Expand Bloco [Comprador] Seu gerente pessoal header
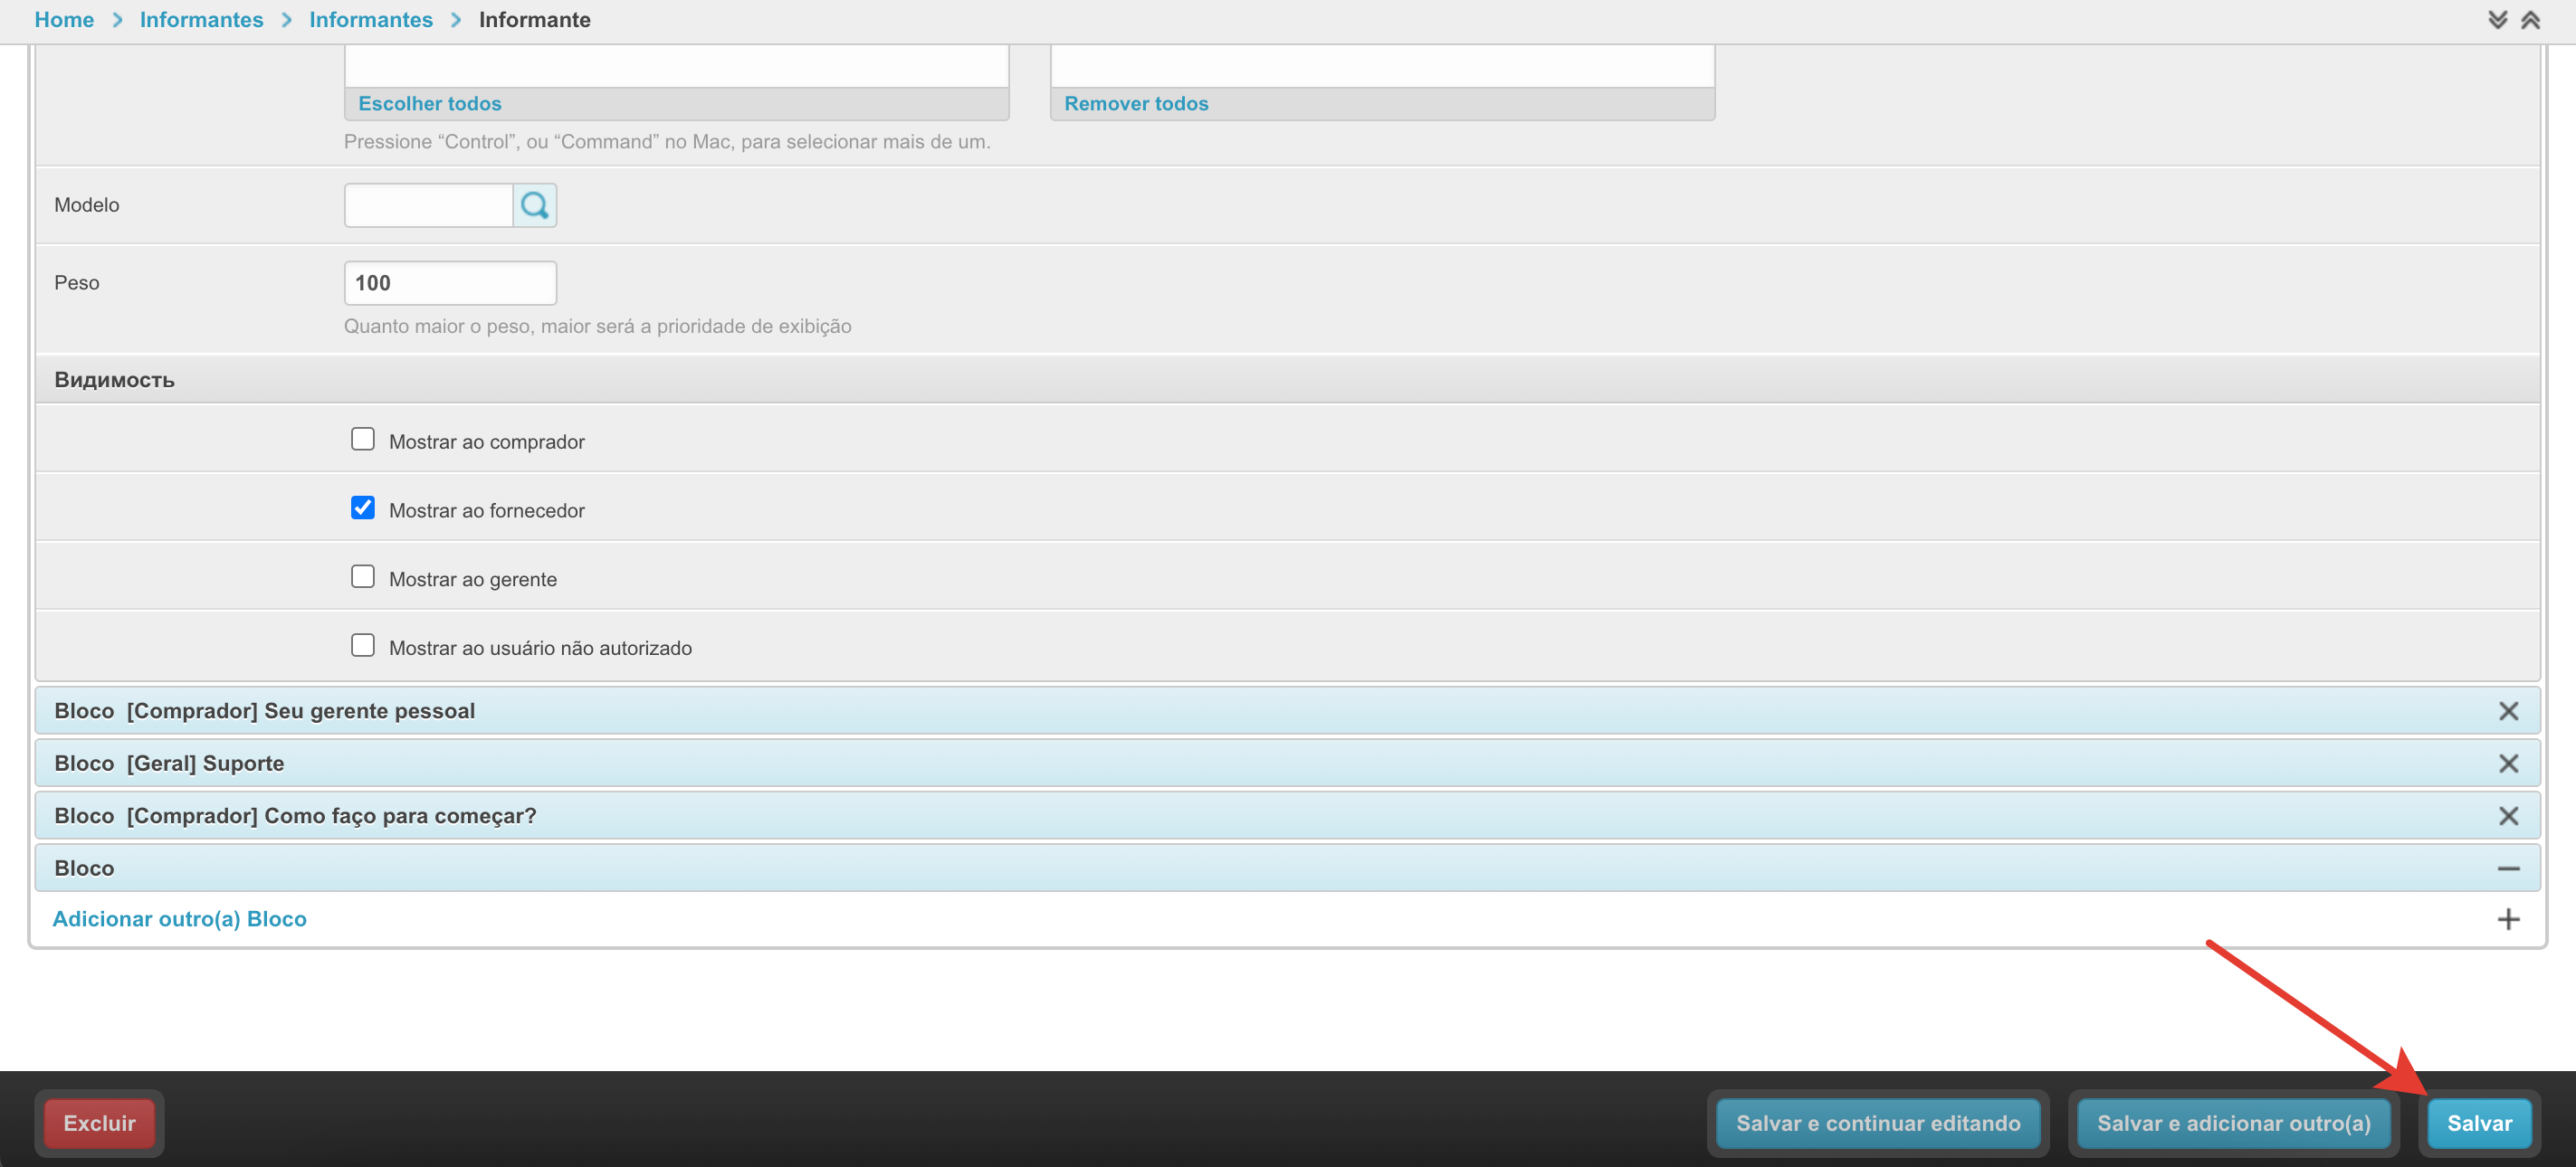 [x=265, y=710]
